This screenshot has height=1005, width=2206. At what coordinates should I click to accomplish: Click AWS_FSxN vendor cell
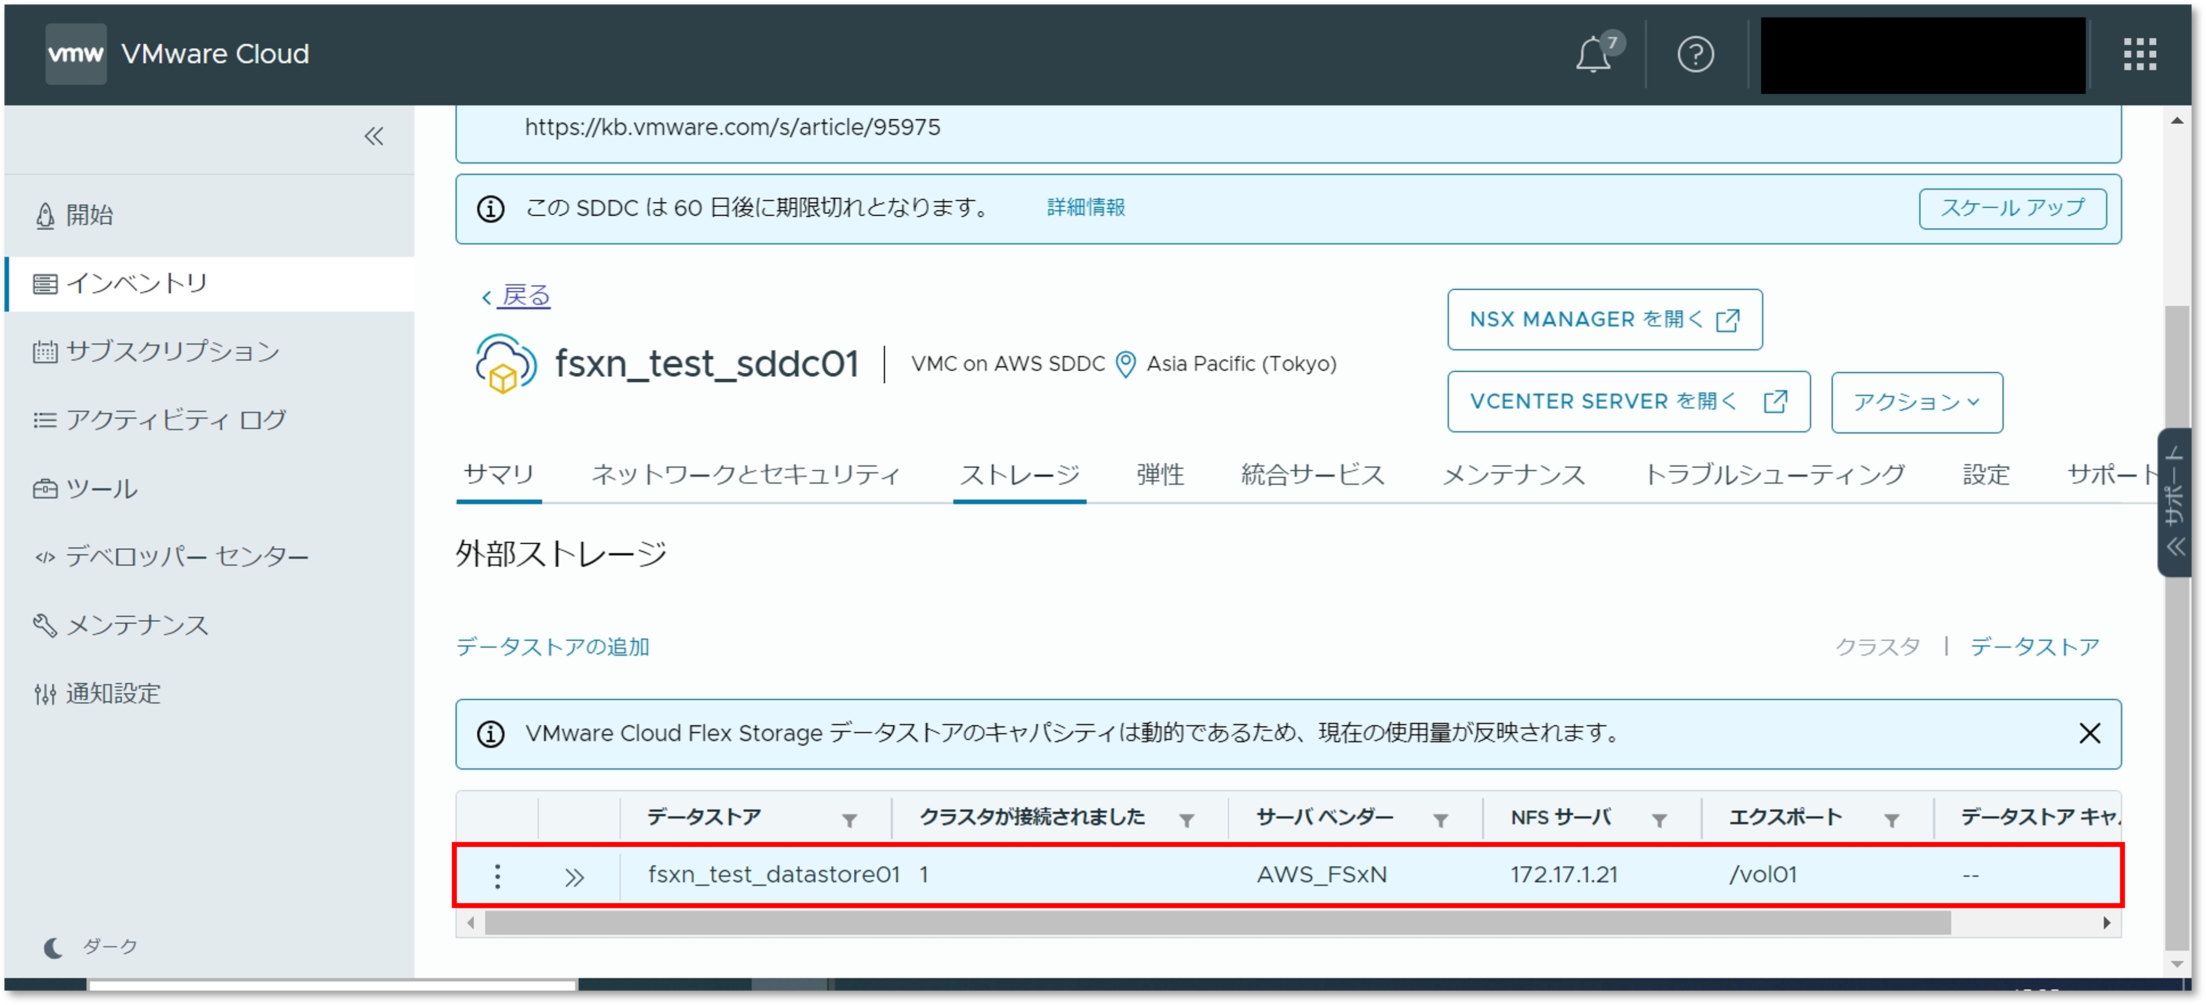coord(1321,875)
